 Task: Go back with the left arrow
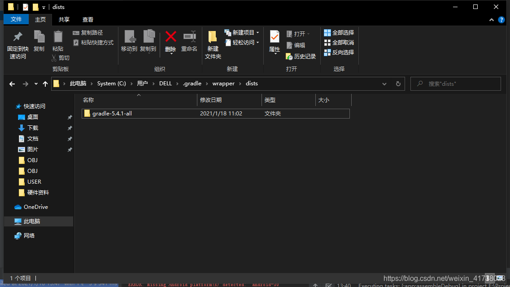pos(12,84)
